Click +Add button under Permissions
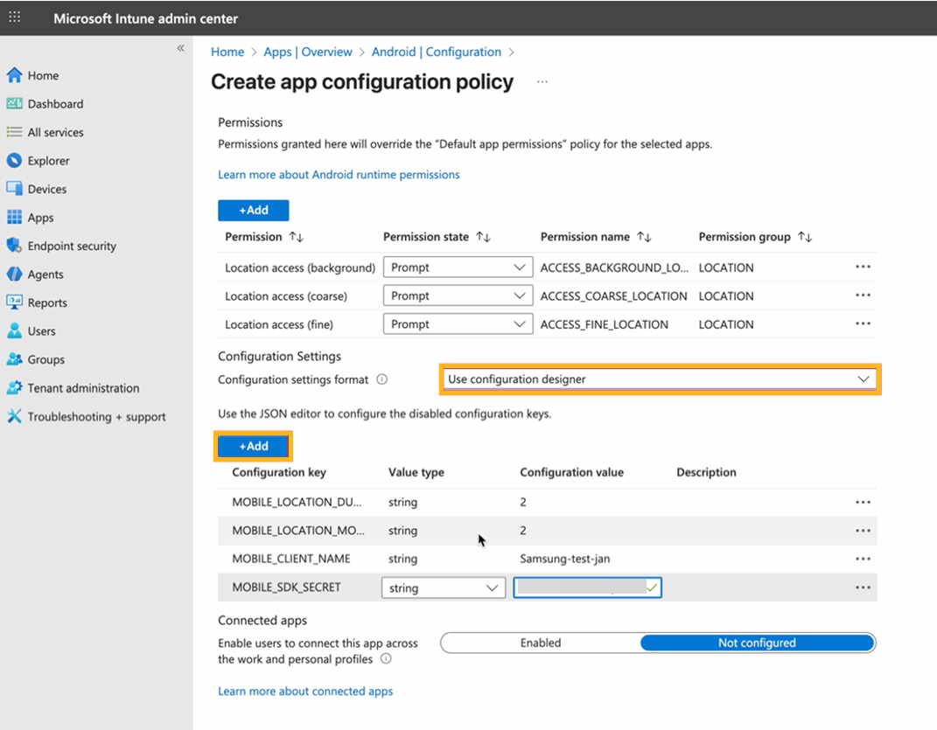Viewport: 937px width, 730px height. click(x=253, y=210)
